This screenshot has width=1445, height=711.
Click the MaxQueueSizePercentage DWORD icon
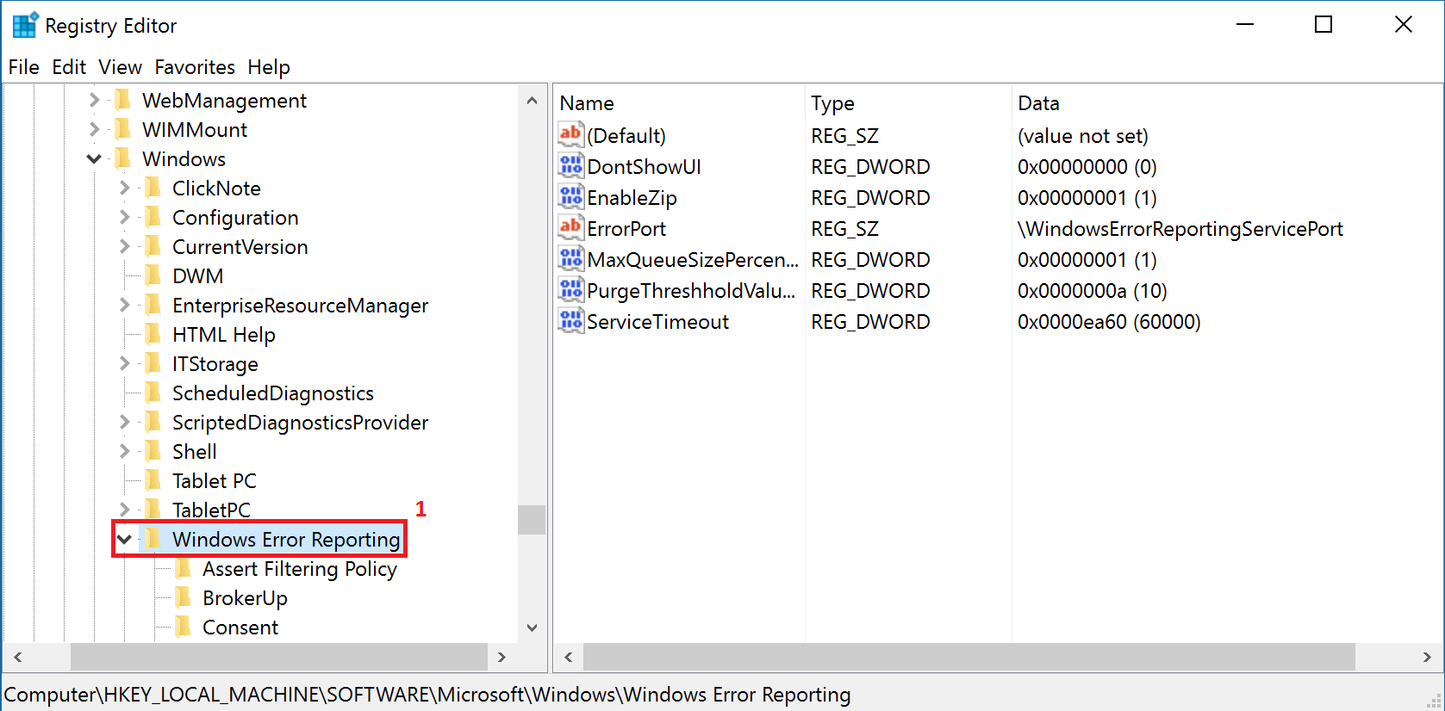tap(570, 258)
